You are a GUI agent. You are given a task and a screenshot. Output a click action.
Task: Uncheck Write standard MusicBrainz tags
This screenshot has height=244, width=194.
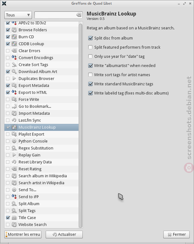point(90,84)
